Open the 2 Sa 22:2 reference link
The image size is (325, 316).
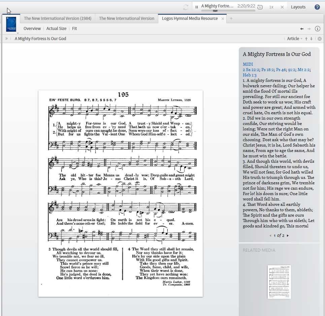[251, 70]
